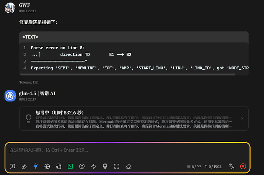Click 'Parse error on line 8:' code line
The height and width of the screenshot is (175, 264).
57,48
